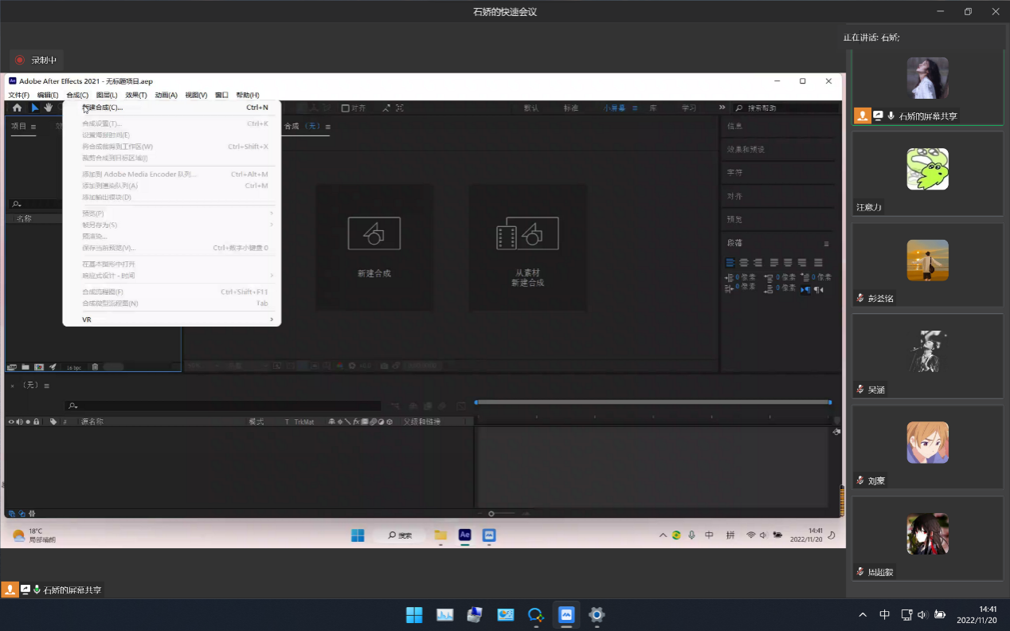Click the 录制中 recording button
The image size is (1010, 631).
pos(37,60)
